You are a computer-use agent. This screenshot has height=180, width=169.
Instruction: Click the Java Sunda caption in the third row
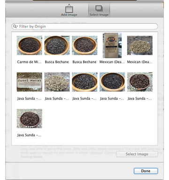tap(29, 135)
